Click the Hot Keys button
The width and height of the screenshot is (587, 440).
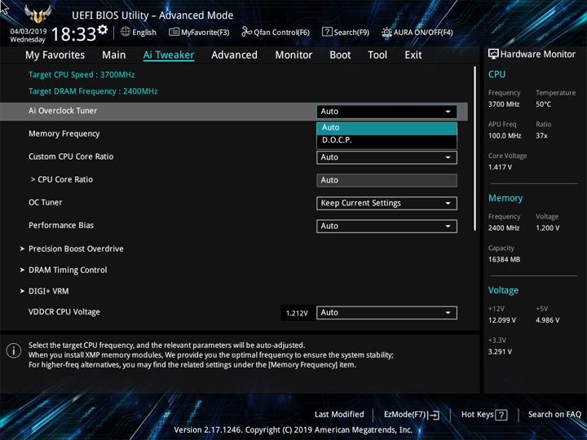[484, 415]
